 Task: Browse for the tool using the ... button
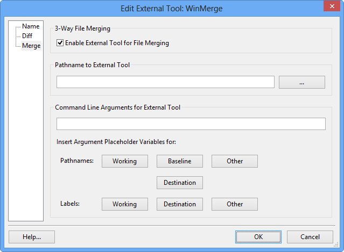coord(301,82)
